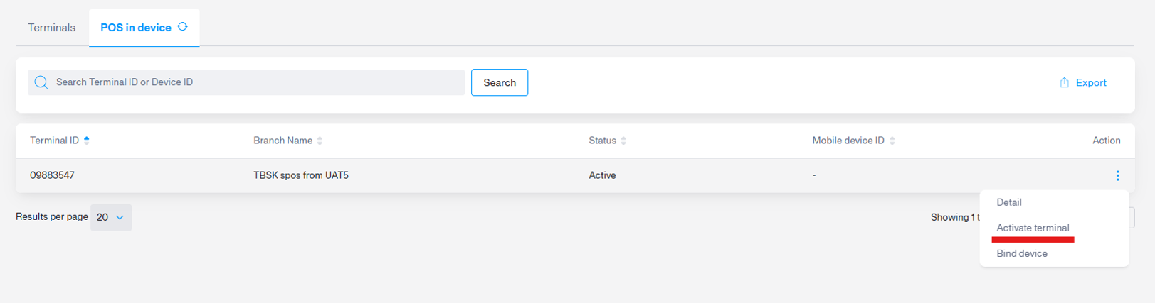Click the row for terminal 09883547
Screen dimensions: 1155x303
click(575, 175)
